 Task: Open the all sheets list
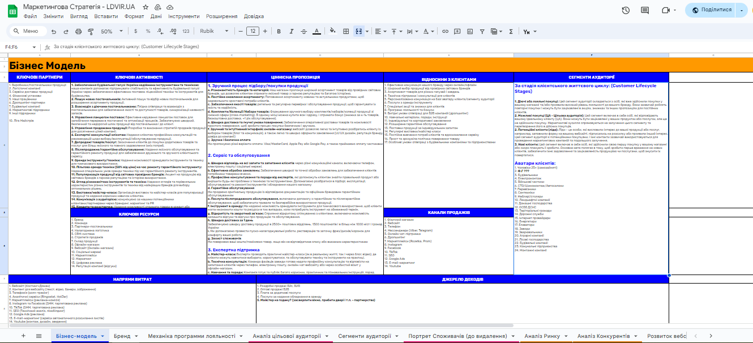(38, 336)
